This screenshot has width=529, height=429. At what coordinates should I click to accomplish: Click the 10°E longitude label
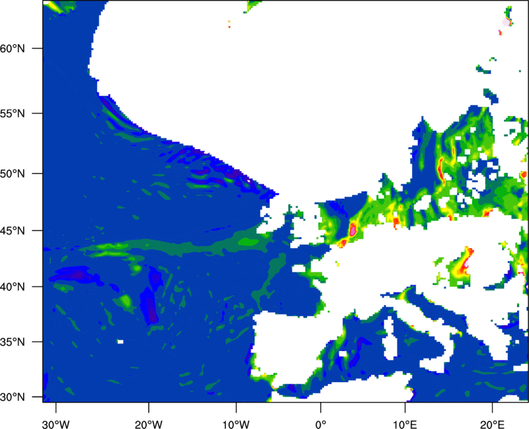(x=405, y=424)
